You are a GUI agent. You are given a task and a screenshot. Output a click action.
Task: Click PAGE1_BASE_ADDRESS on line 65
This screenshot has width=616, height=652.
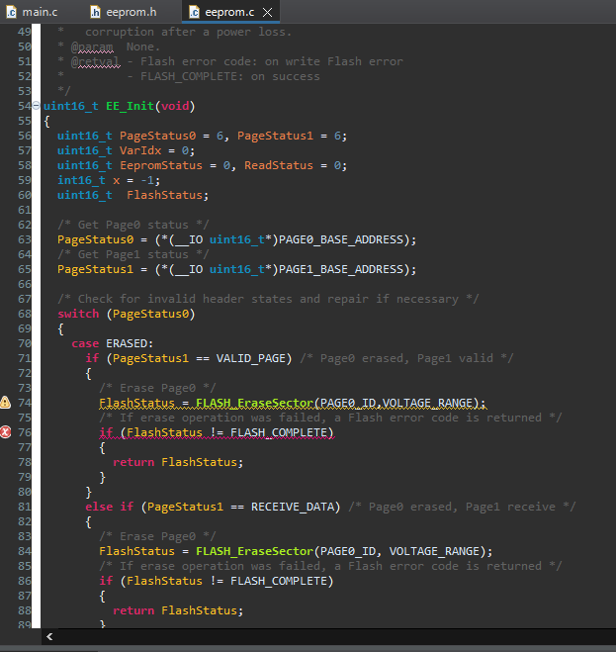click(341, 269)
